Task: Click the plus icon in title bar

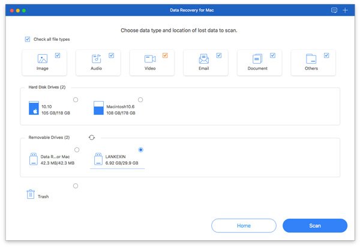Action: (345, 10)
